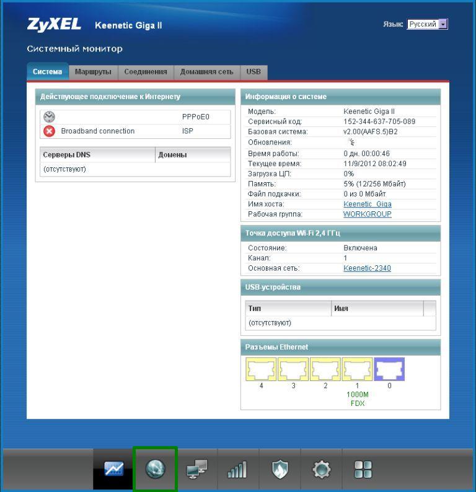
Task: Click the clock icon next to PPPoE0
Action: pos(50,116)
